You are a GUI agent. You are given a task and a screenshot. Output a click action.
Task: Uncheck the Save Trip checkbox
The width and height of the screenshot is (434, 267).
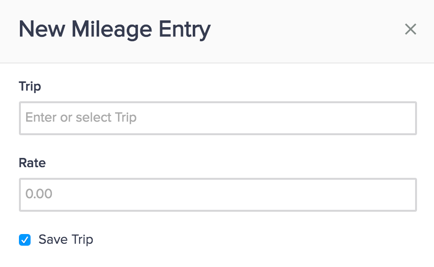point(25,239)
